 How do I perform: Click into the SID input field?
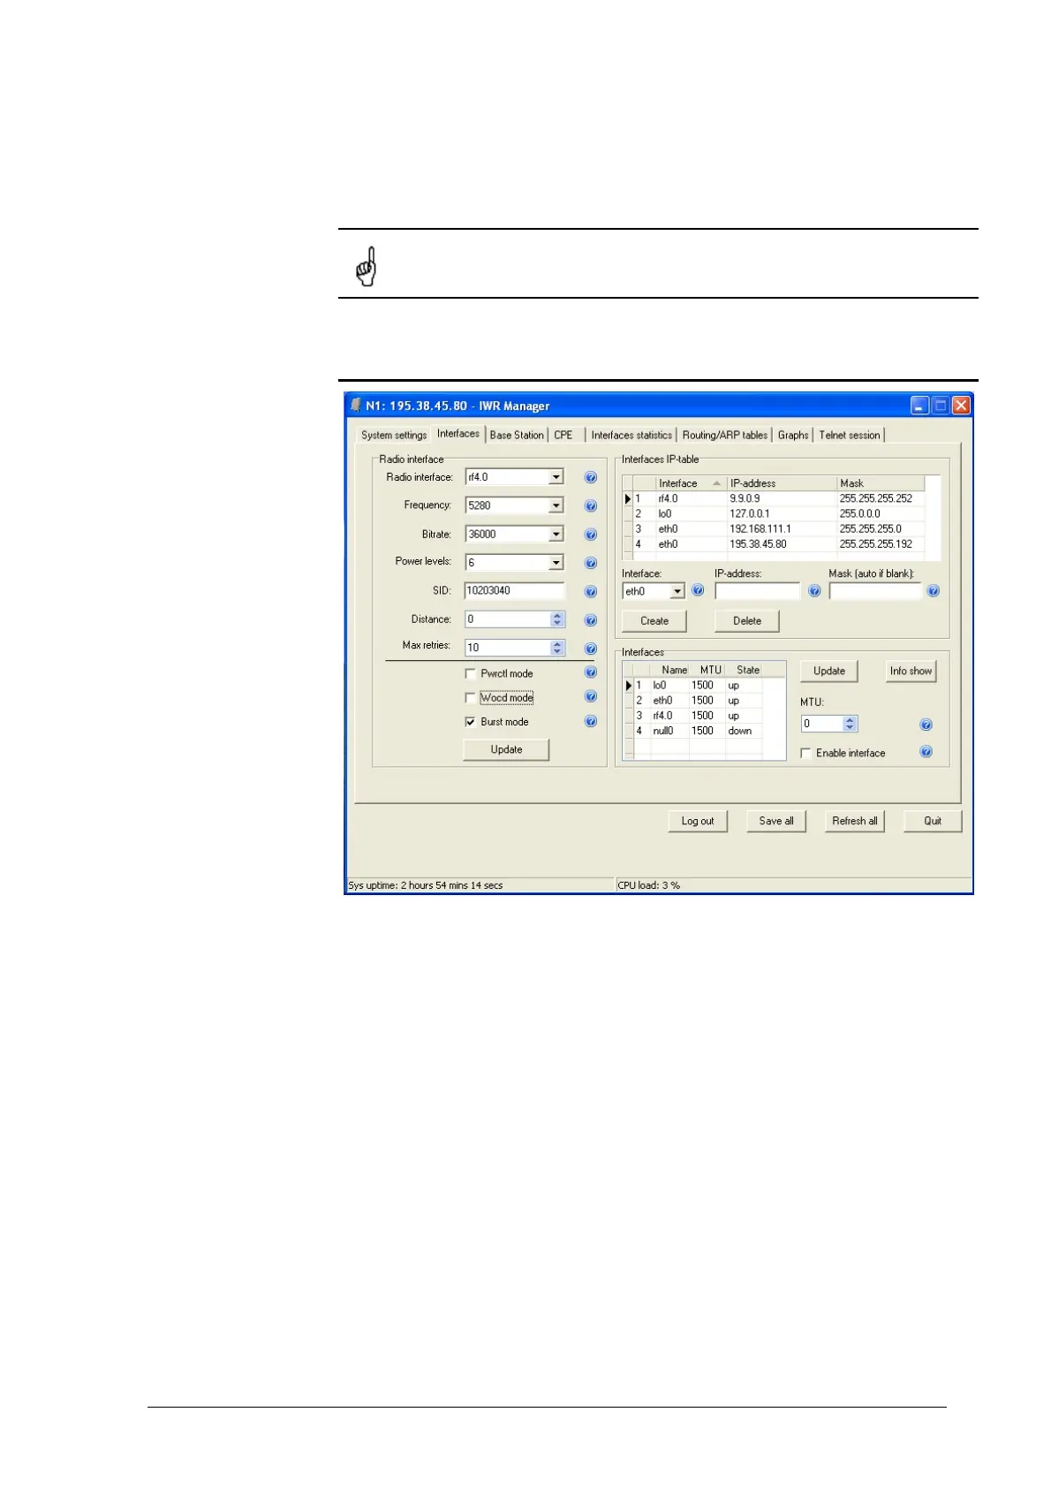(515, 591)
